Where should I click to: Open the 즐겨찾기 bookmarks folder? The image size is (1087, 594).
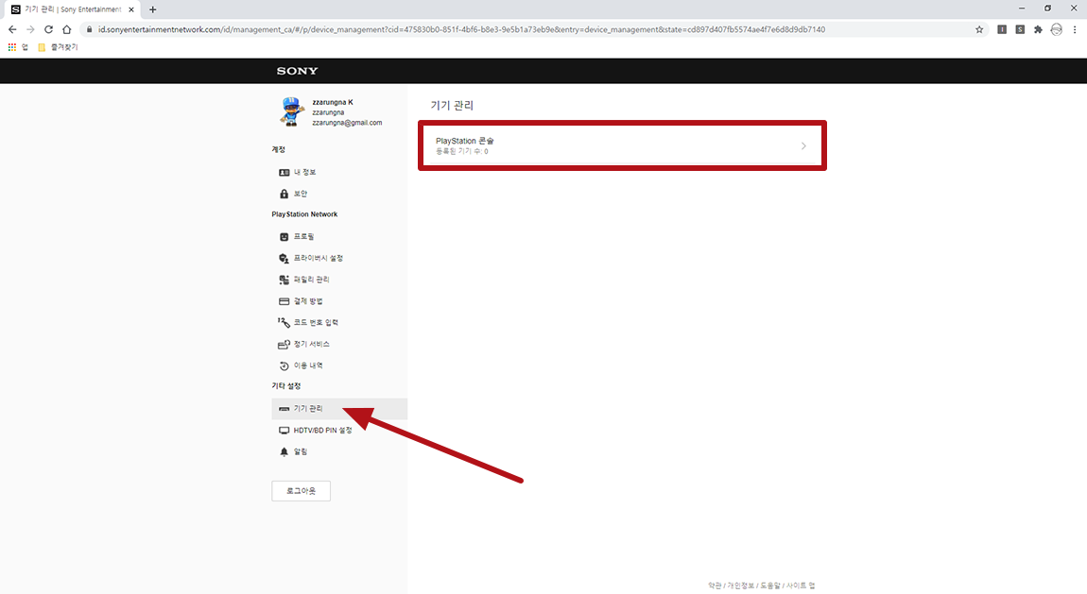(58, 47)
